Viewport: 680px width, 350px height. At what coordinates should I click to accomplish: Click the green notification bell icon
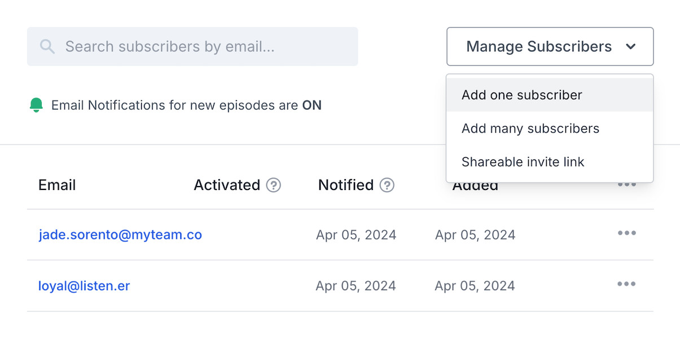(x=36, y=105)
